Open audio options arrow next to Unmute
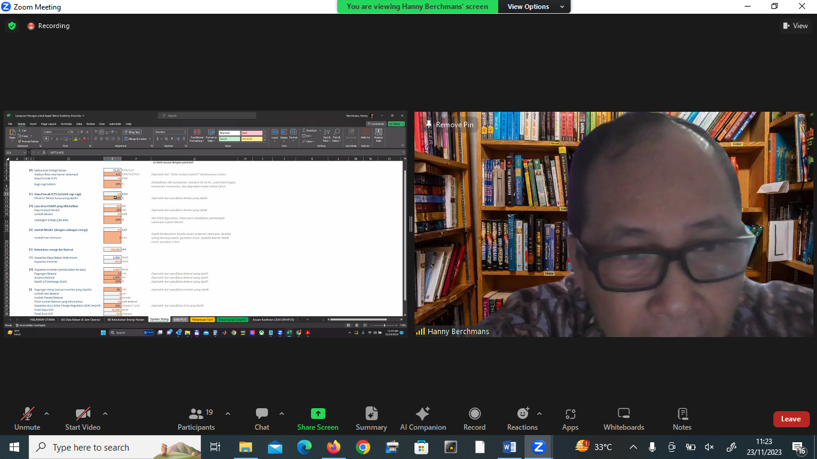 tap(47, 414)
